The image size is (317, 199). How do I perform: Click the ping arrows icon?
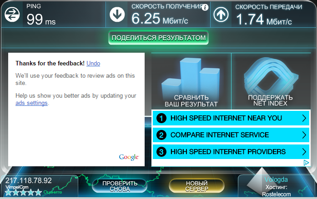coord(12,15)
